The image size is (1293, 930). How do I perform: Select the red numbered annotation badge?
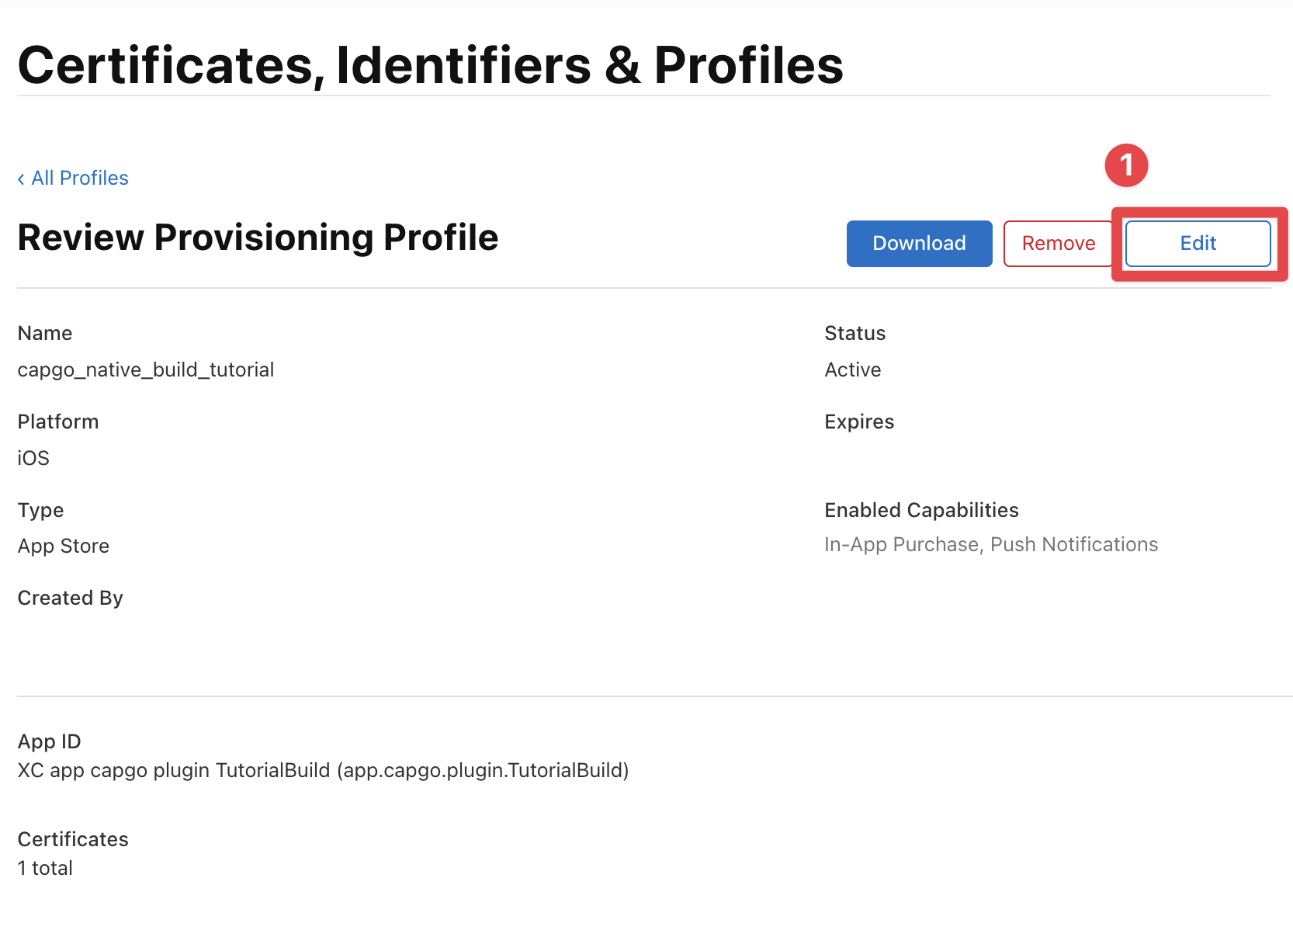(1126, 165)
